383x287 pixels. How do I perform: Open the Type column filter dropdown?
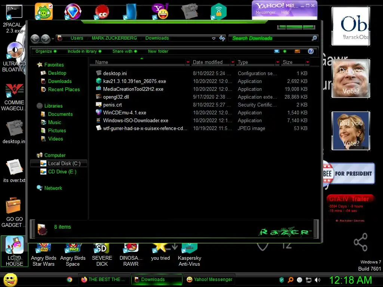click(x=278, y=62)
